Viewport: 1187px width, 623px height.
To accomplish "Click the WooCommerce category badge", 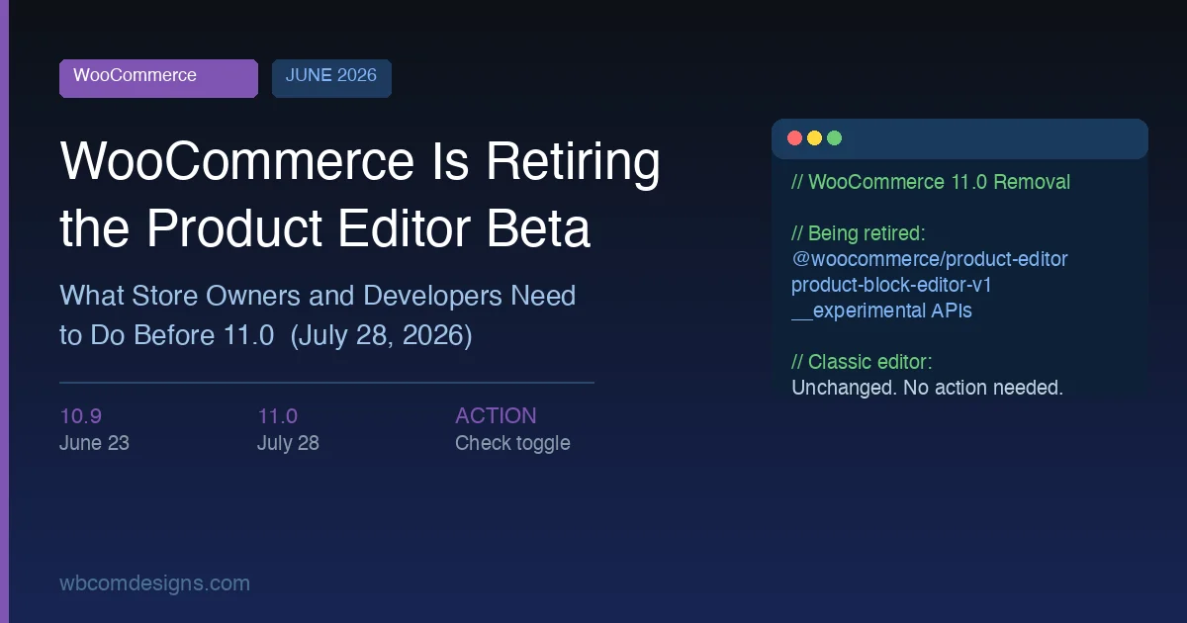I will [x=158, y=78].
